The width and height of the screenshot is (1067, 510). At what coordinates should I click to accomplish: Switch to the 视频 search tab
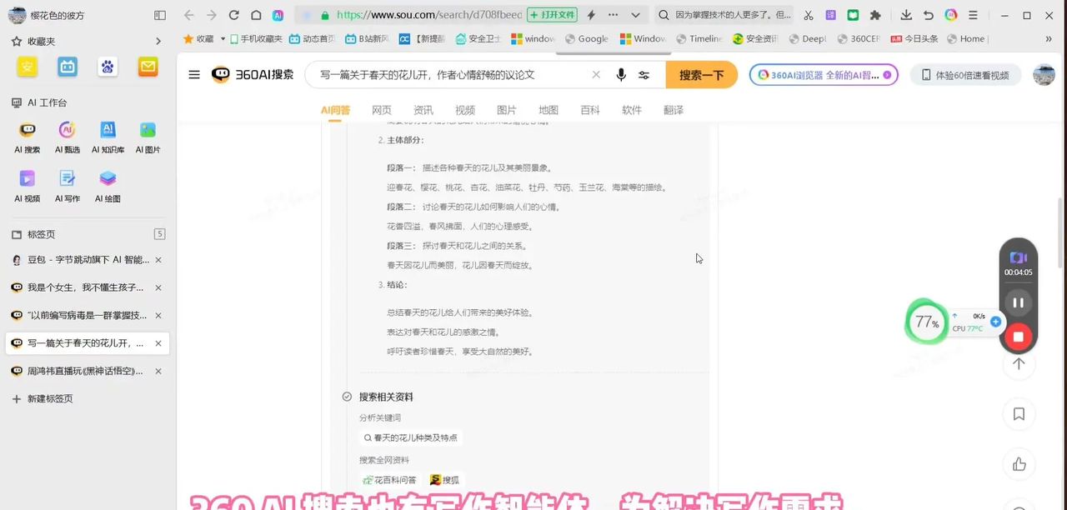pyautogui.click(x=464, y=109)
